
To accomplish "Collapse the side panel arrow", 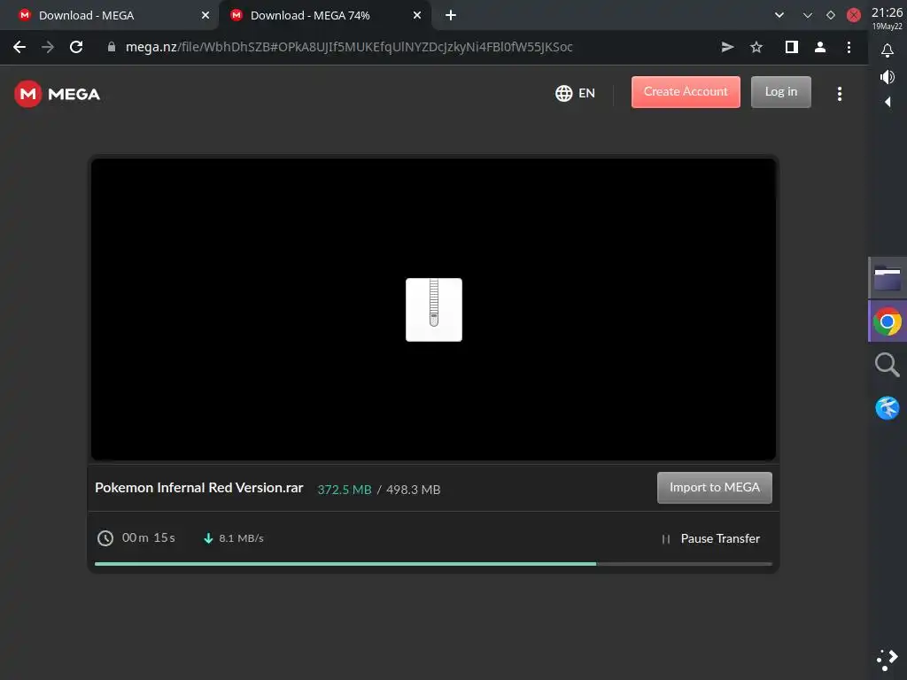I will (x=888, y=103).
